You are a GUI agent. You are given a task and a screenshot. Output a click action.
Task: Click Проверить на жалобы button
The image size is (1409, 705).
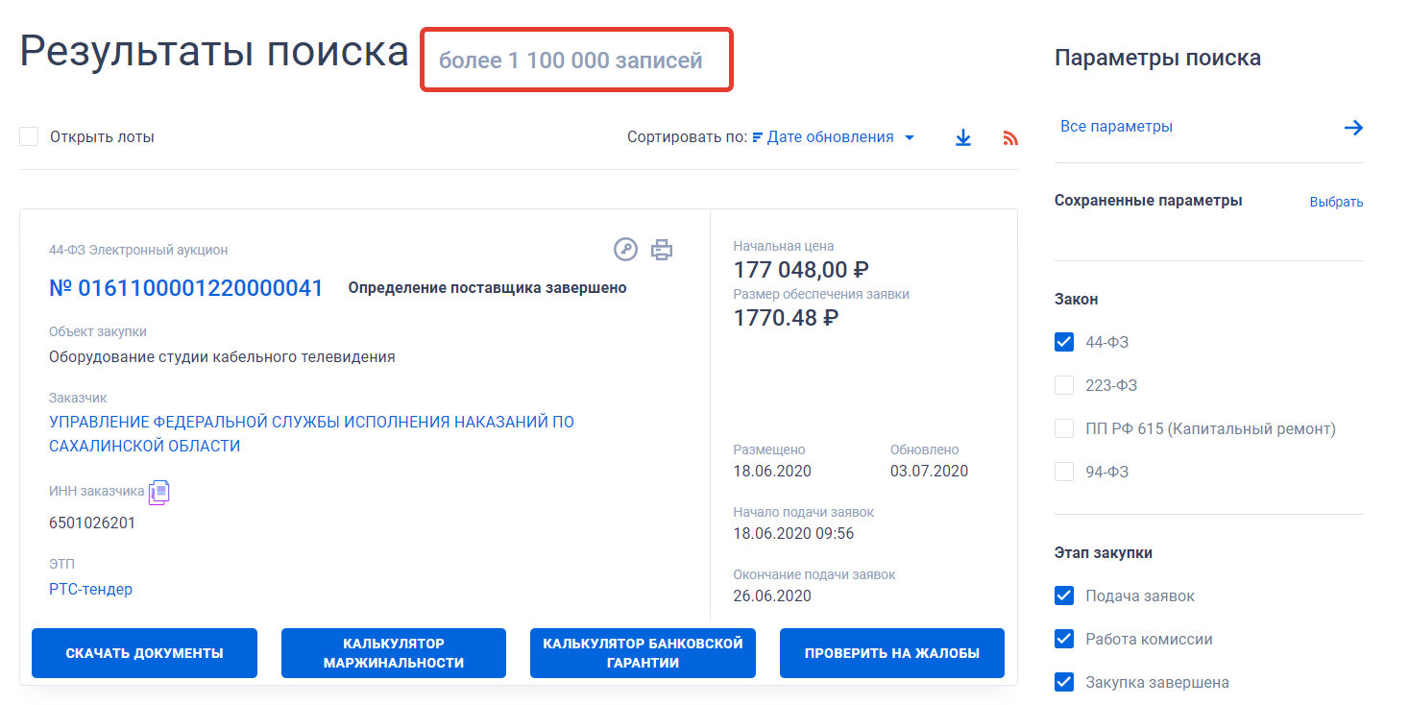point(891,653)
